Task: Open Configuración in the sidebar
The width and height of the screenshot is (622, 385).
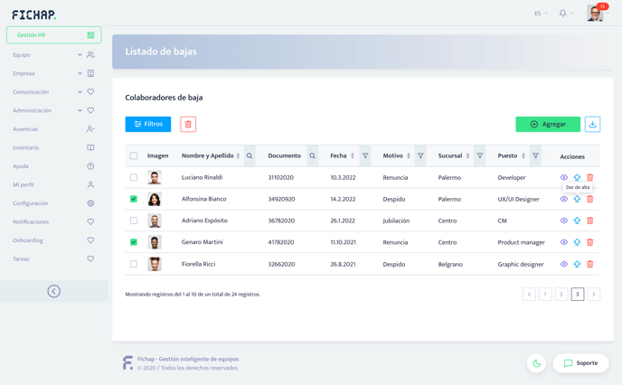Action: (x=54, y=203)
